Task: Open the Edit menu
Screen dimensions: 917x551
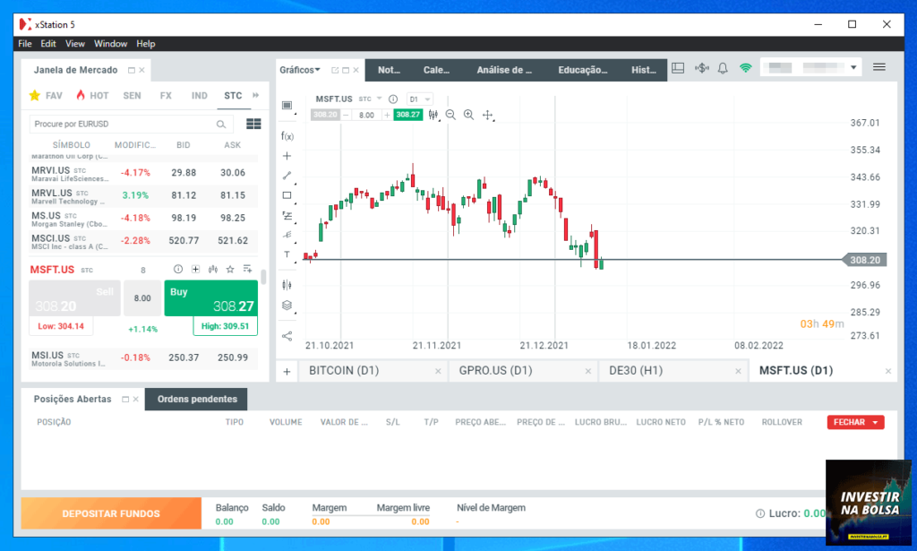Action: pyautogui.click(x=48, y=44)
